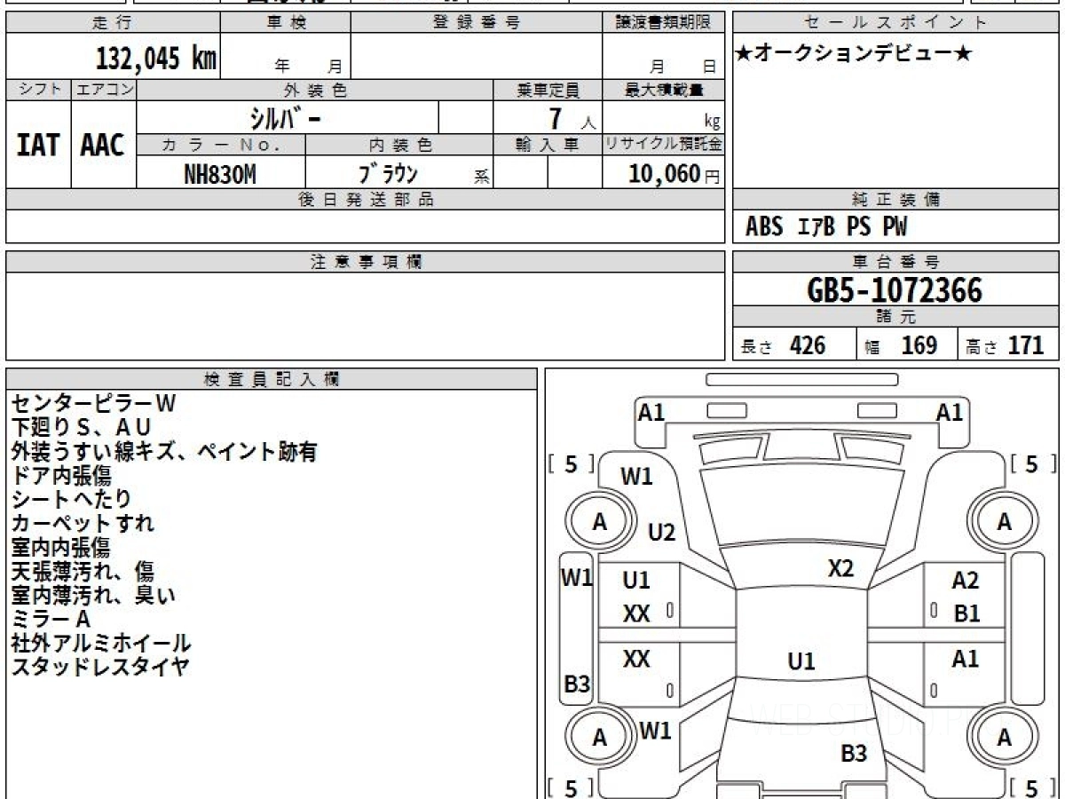Click the セールスポイント header

[895, 23]
